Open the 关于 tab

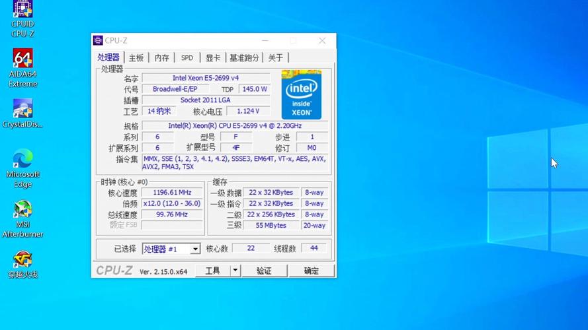coord(276,57)
